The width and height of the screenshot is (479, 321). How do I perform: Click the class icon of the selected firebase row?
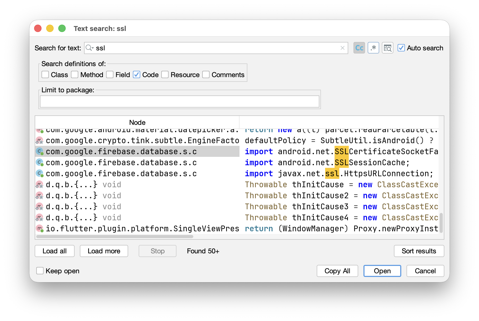(x=40, y=151)
